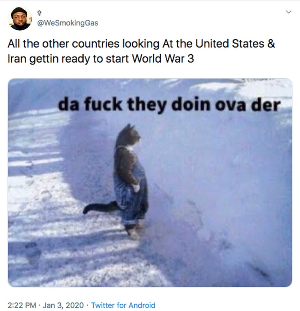Click the word 'Iran' in tweet text

(x=17, y=59)
